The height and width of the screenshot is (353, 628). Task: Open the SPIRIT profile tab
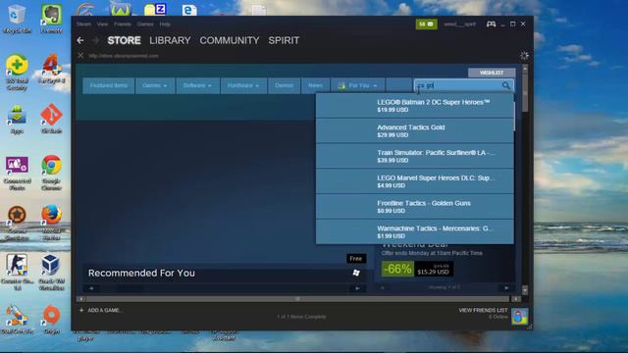coord(284,40)
